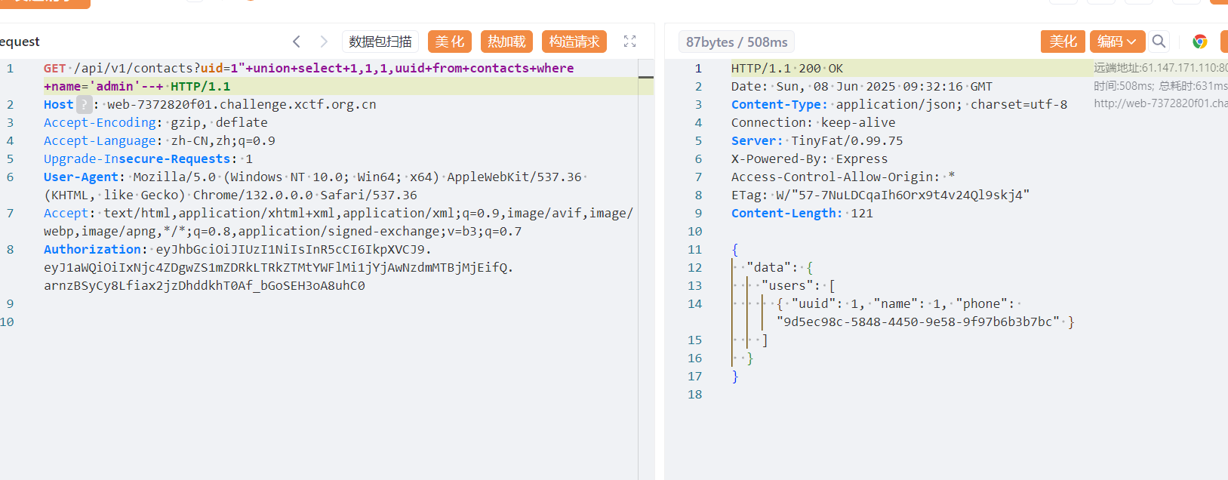Go to the next request with right chevron
1228x480 pixels.
[324, 42]
